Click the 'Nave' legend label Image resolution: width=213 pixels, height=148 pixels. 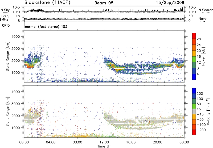coord(203,19)
